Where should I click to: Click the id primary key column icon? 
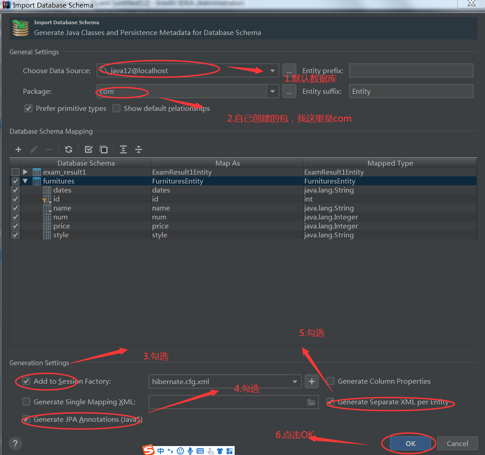(x=47, y=199)
